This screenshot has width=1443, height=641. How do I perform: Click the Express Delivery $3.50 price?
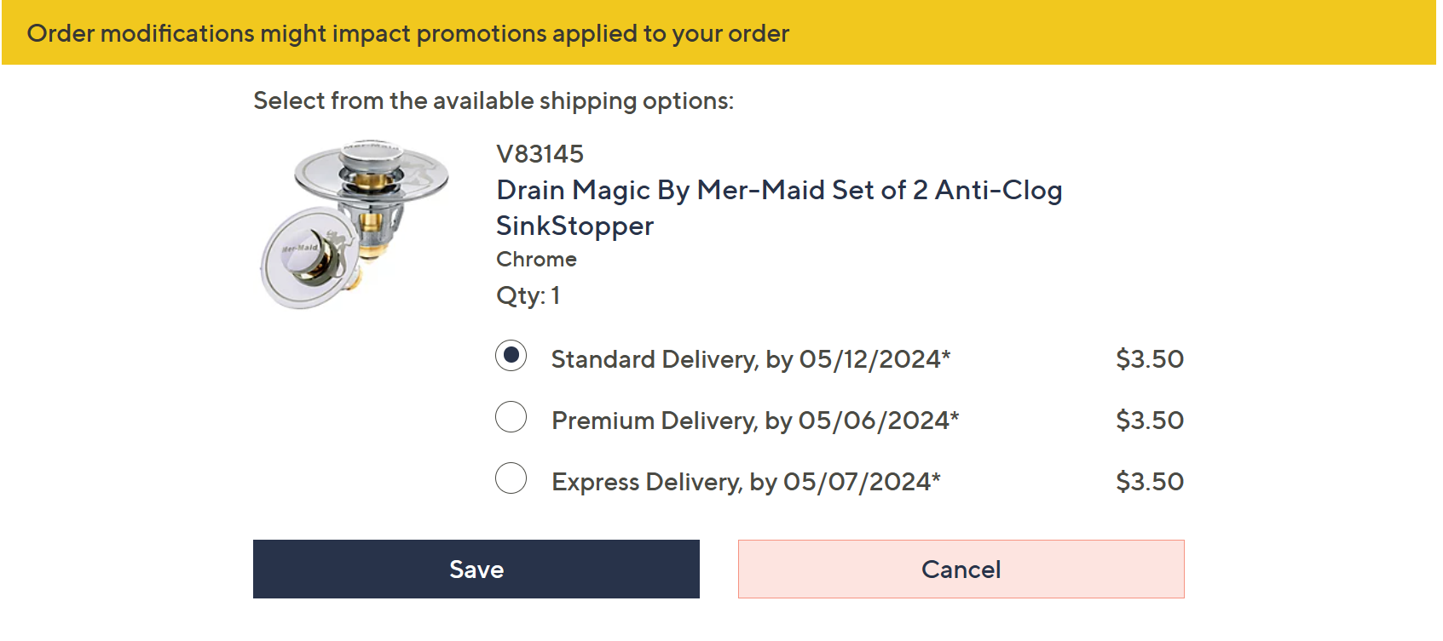point(1149,482)
